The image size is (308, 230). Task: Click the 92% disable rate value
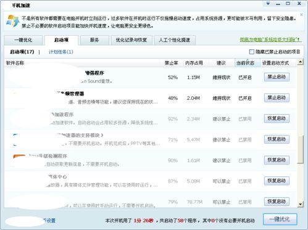point(173,119)
